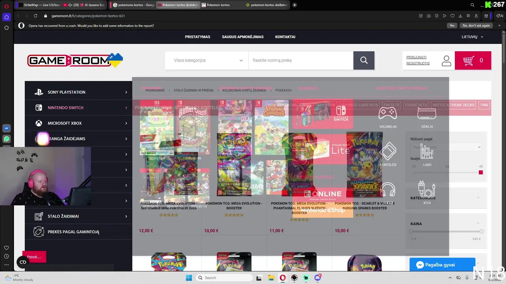Open the Pristatymas menu item
This screenshot has height=284, width=506.
[x=198, y=37]
